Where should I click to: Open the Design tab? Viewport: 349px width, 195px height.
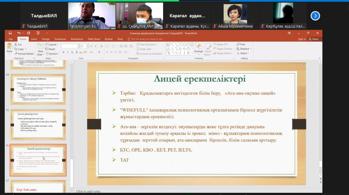coord(46,39)
